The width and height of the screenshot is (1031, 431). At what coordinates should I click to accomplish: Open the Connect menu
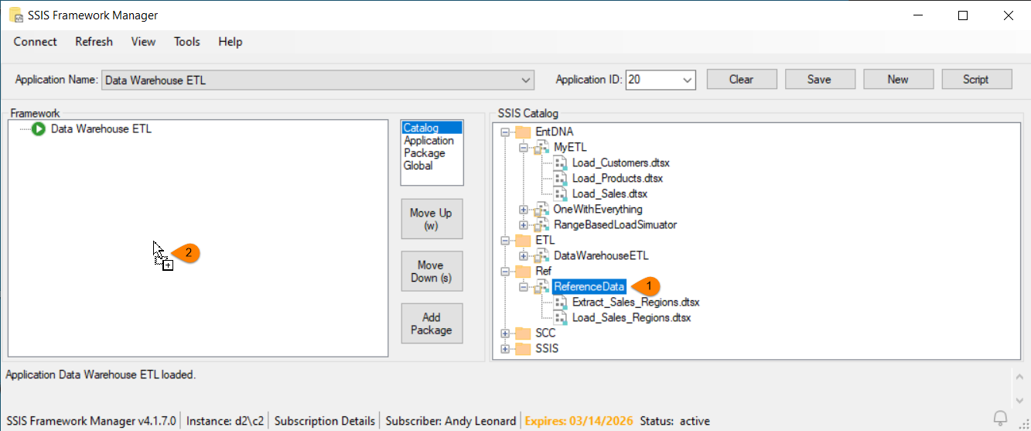tap(35, 42)
